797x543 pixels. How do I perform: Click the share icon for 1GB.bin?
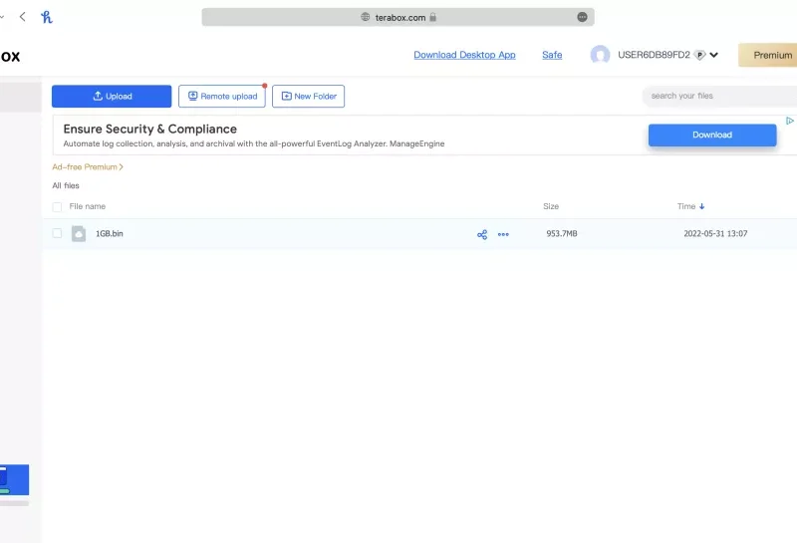coord(482,234)
